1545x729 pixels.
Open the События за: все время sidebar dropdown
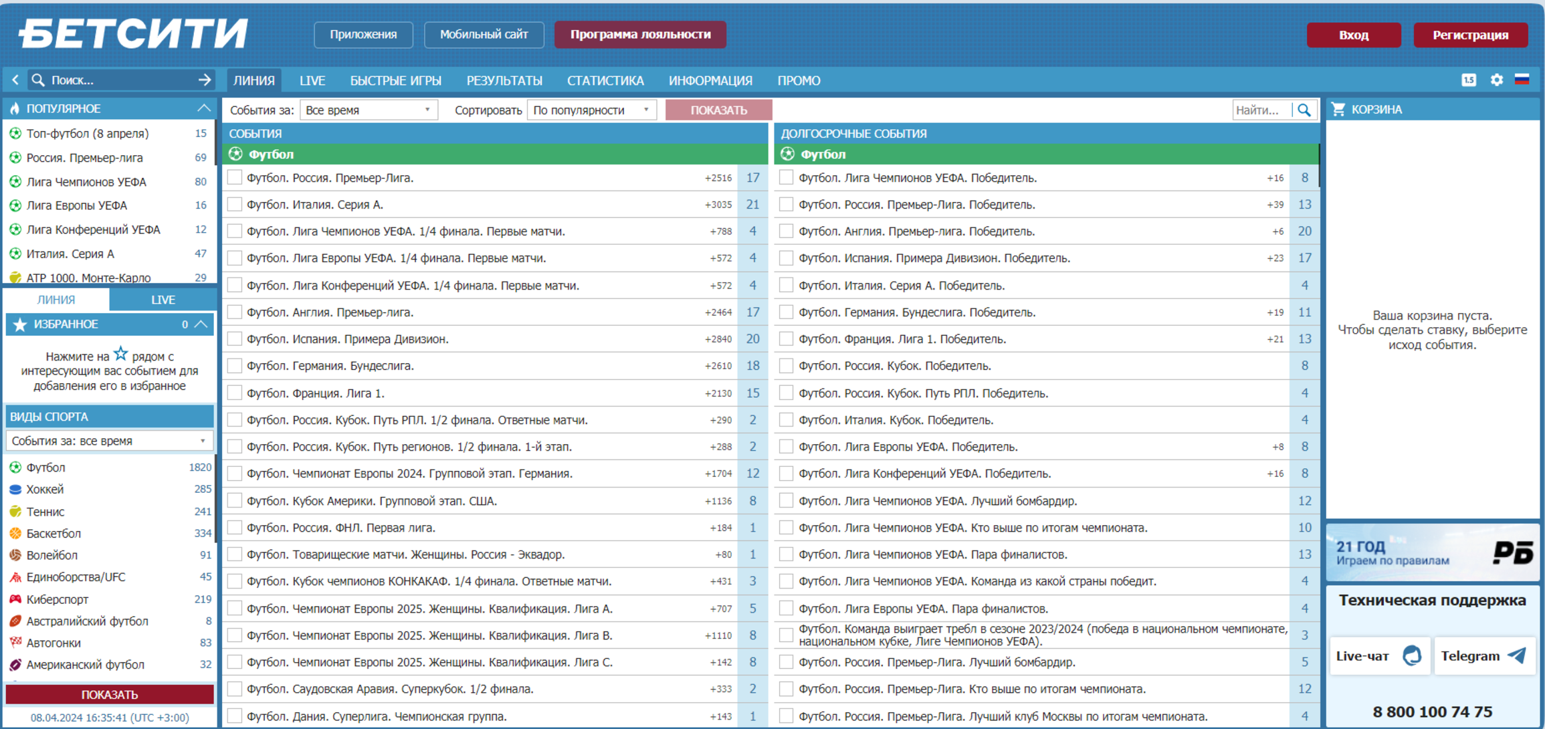click(109, 441)
